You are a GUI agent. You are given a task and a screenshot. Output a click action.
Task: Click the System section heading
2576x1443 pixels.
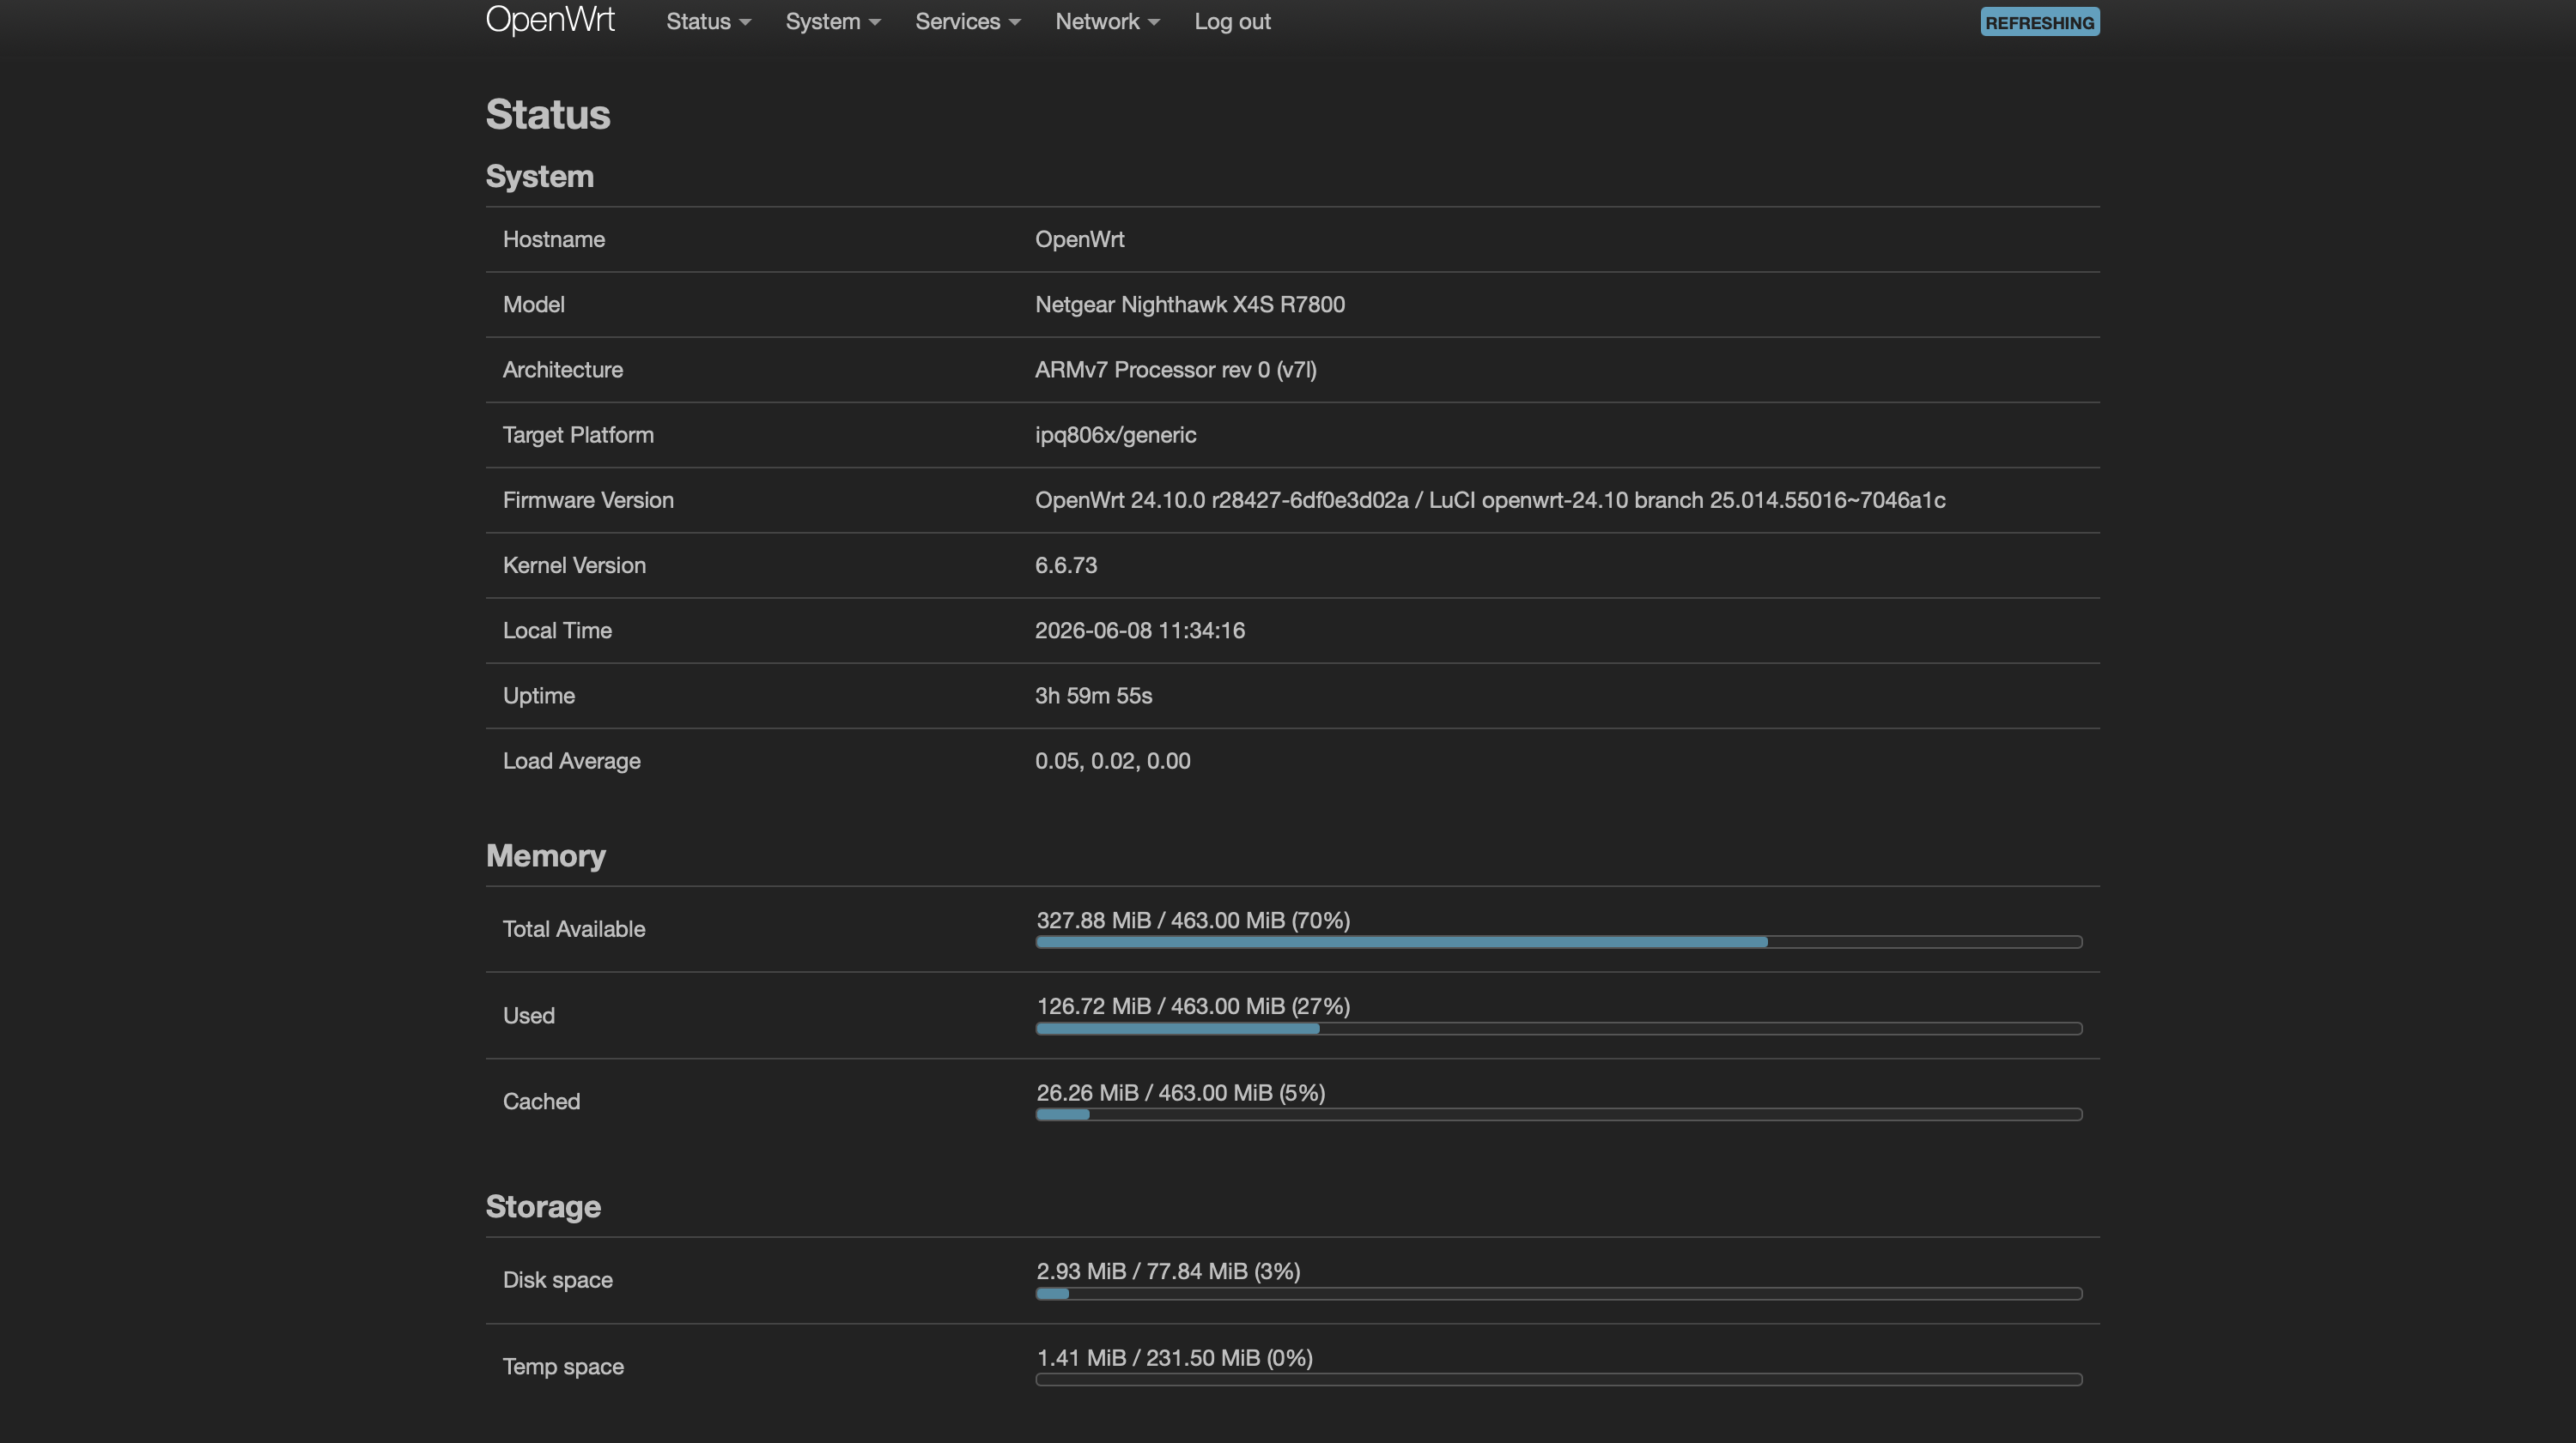point(540,177)
